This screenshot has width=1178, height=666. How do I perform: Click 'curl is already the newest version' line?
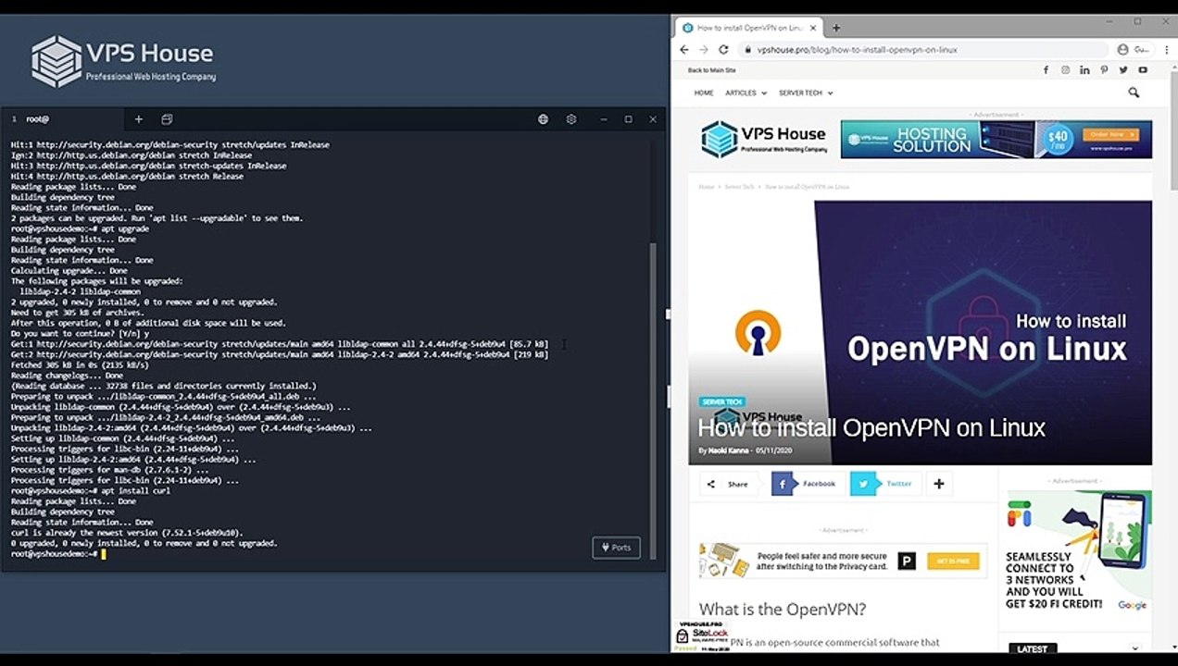pyautogui.click(x=127, y=533)
